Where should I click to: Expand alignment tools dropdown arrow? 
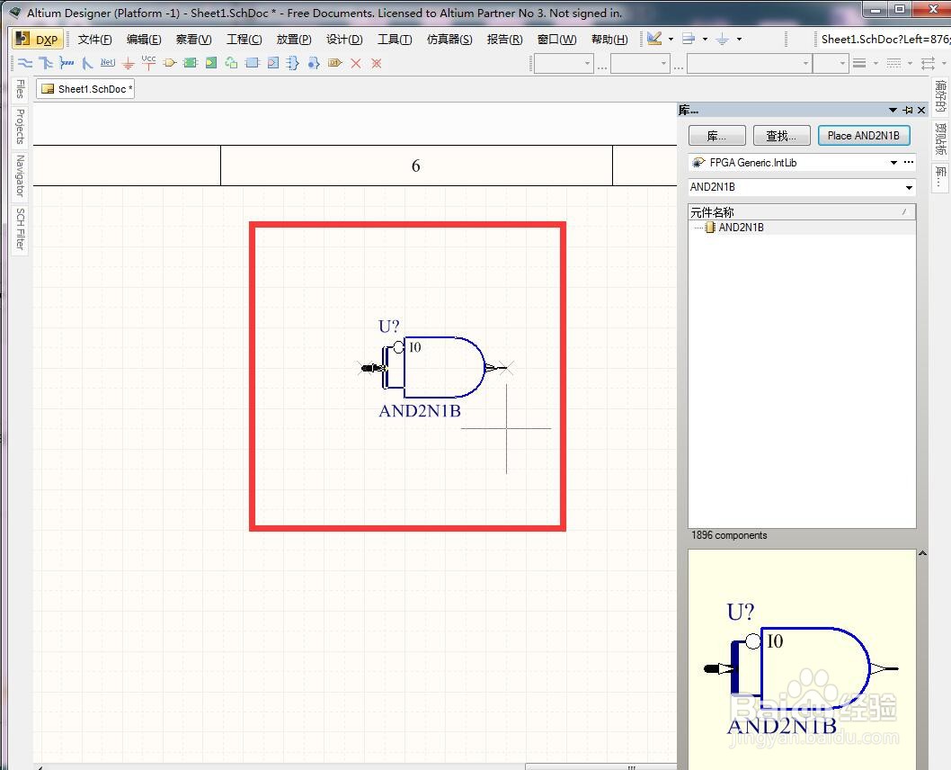click(x=705, y=39)
